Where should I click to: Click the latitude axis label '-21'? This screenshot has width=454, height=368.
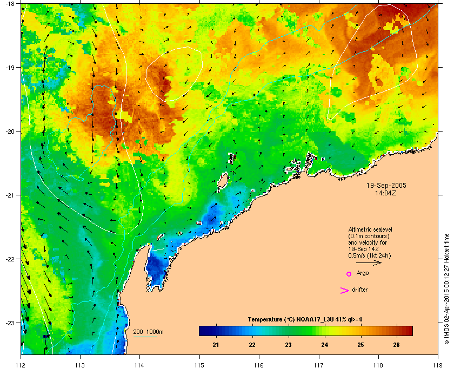point(10,195)
